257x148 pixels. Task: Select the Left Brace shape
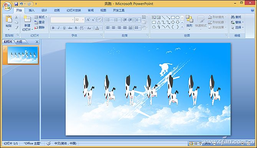pos(173,27)
